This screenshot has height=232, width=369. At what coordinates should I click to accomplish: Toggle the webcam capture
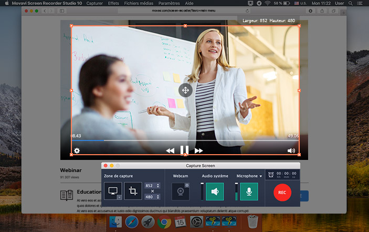[181, 191]
